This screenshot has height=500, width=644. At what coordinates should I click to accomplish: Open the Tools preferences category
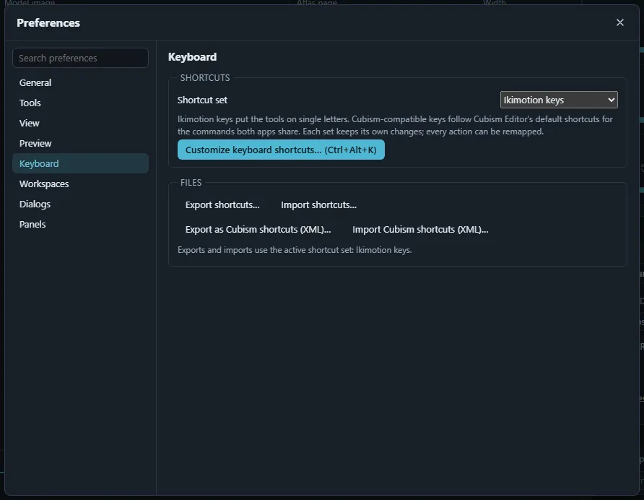coord(81,103)
